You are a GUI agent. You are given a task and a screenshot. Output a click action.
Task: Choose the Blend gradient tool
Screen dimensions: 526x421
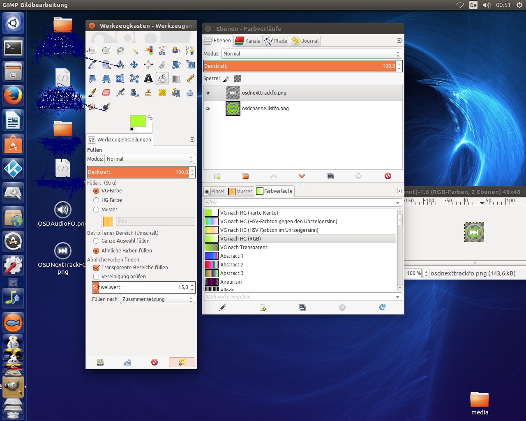(x=176, y=79)
